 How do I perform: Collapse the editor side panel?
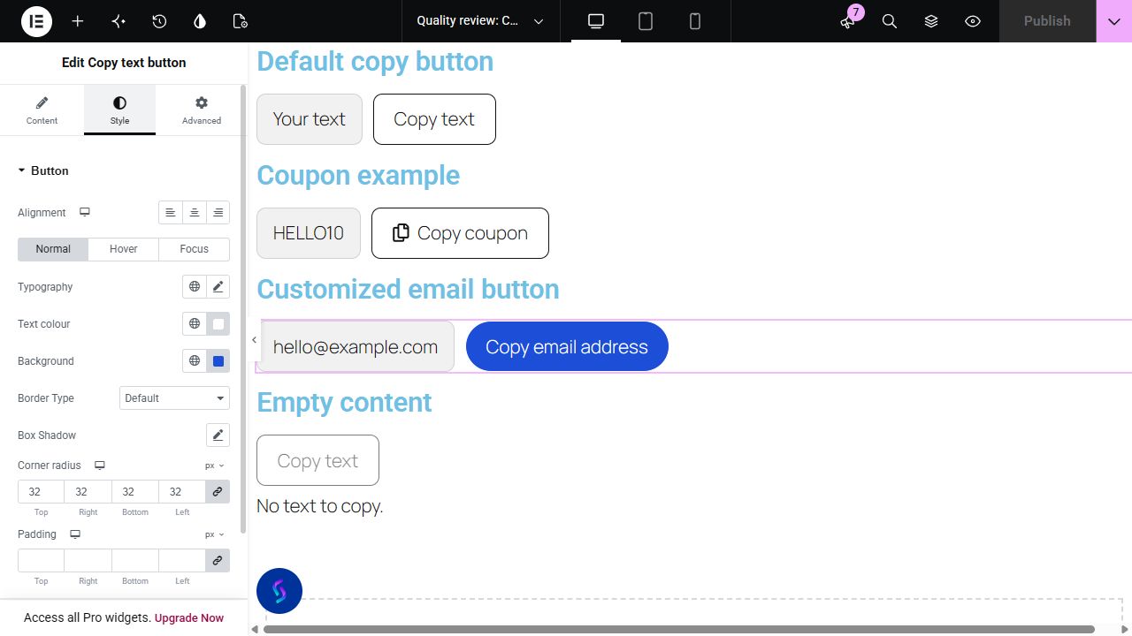tap(254, 340)
